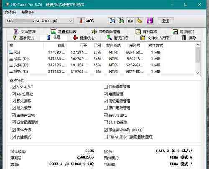Viewport: 209px width, 169px height.
Task: Click the 随机存取 tab icon
Action: (x=138, y=32)
